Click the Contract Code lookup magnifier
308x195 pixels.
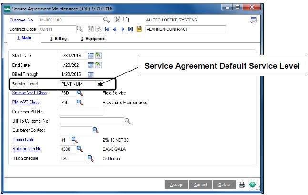(x=80, y=29)
